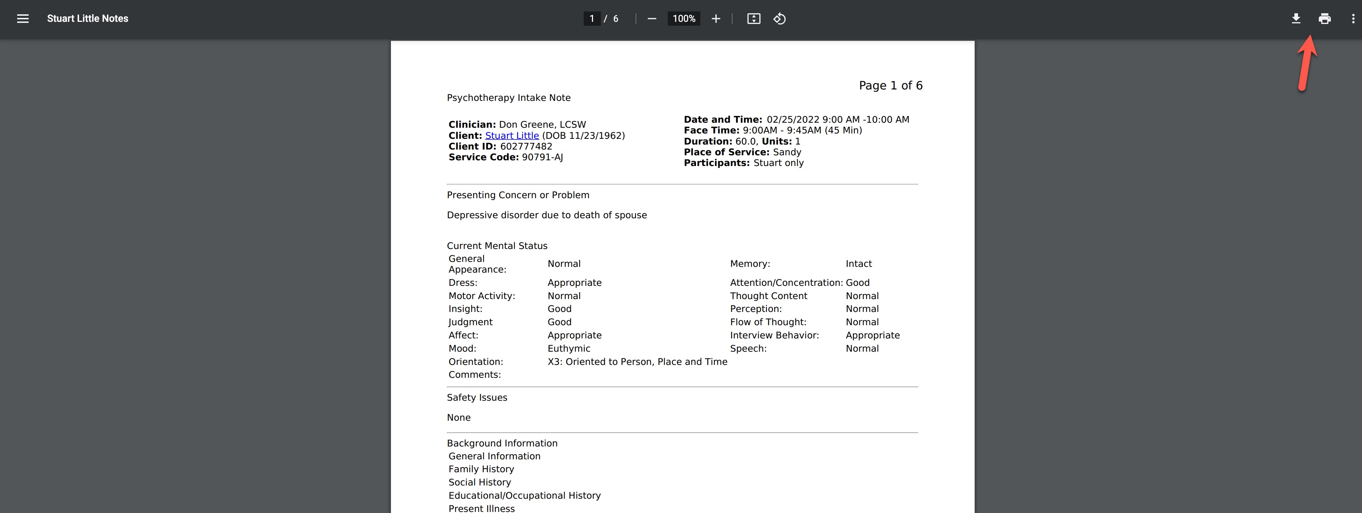
Task: Click the Stuart Little Notes title
Action: [87, 19]
